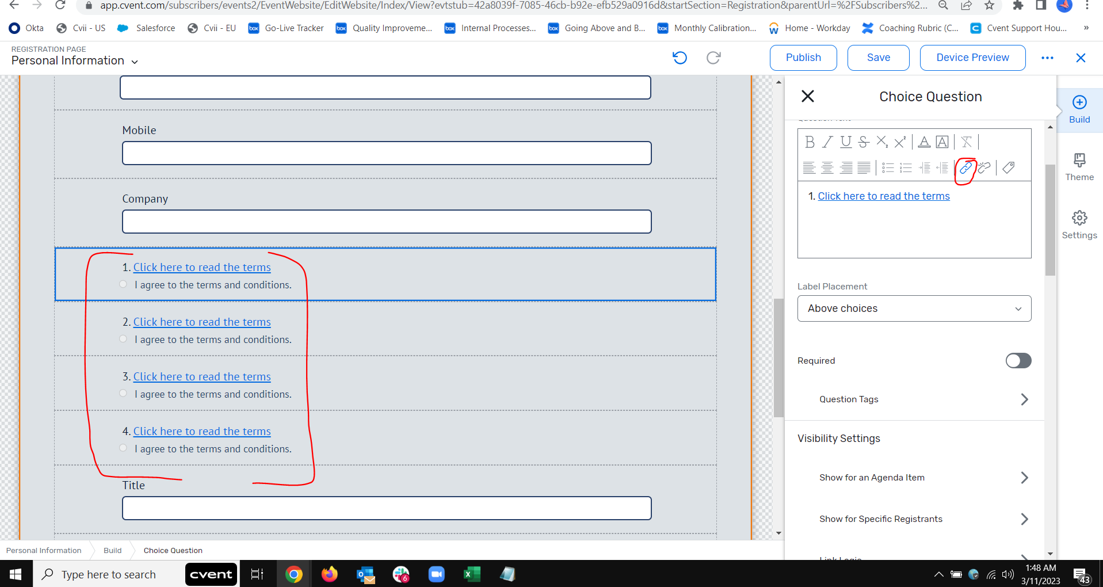The height and width of the screenshot is (587, 1103).
Task: Save the registration page changes
Action: pos(878,58)
